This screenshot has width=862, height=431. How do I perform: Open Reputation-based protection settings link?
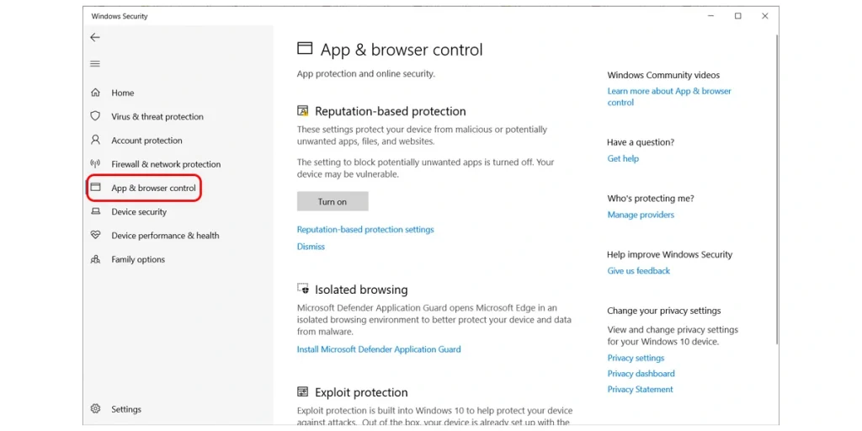(365, 229)
